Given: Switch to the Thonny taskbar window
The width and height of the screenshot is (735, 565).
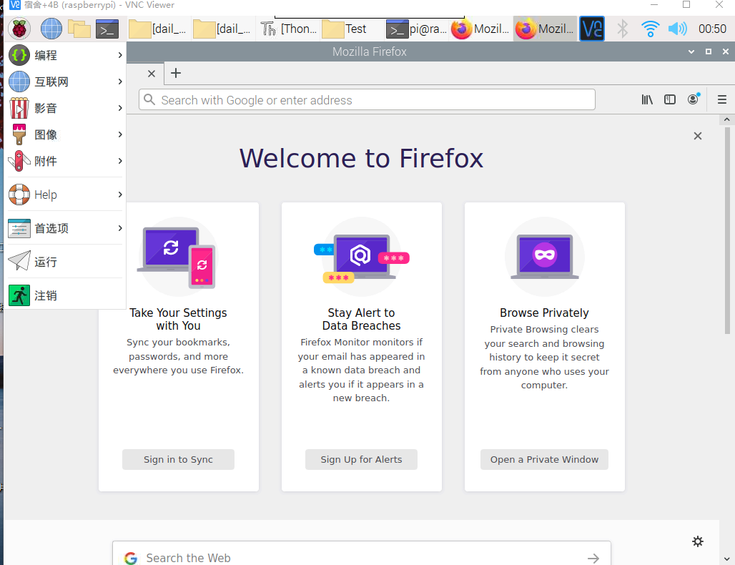Looking at the screenshot, I should coord(288,29).
